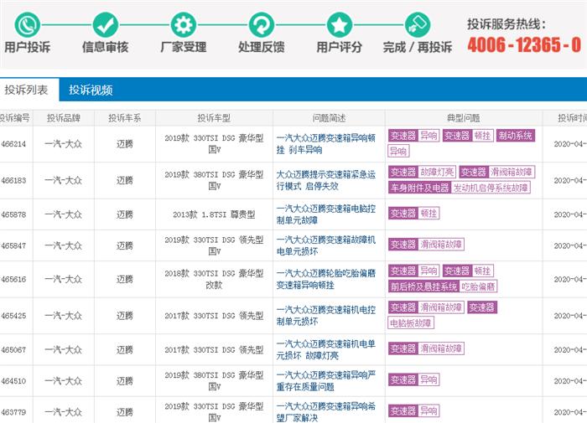Open complaint 一汽大众迈腾变速箱电脑控制单元故障
The image size is (587, 423).
[x=325, y=214]
